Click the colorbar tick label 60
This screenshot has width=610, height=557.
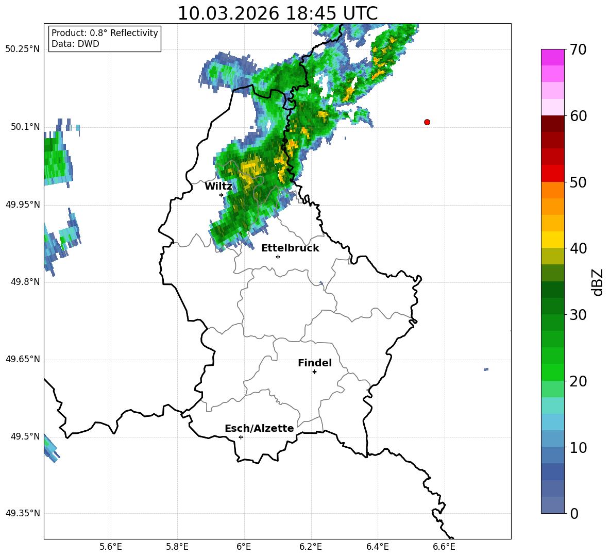point(578,116)
